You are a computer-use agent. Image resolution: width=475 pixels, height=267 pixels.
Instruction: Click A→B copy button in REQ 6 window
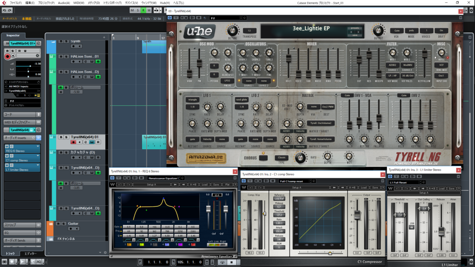(x=193, y=184)
